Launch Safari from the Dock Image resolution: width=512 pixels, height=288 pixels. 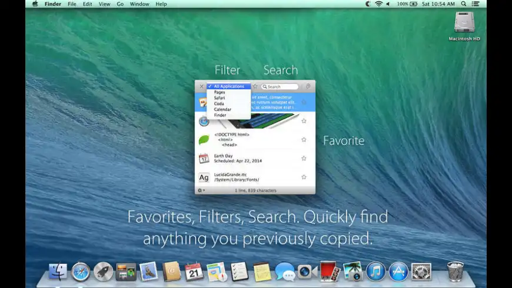click(x=81, y=272)
